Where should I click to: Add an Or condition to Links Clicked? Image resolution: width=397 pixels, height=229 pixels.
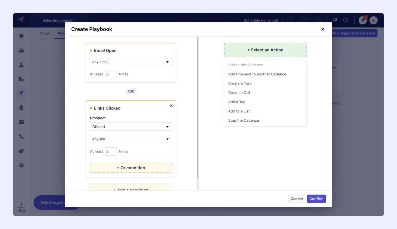pyautogui.click(x=131, y=168)
